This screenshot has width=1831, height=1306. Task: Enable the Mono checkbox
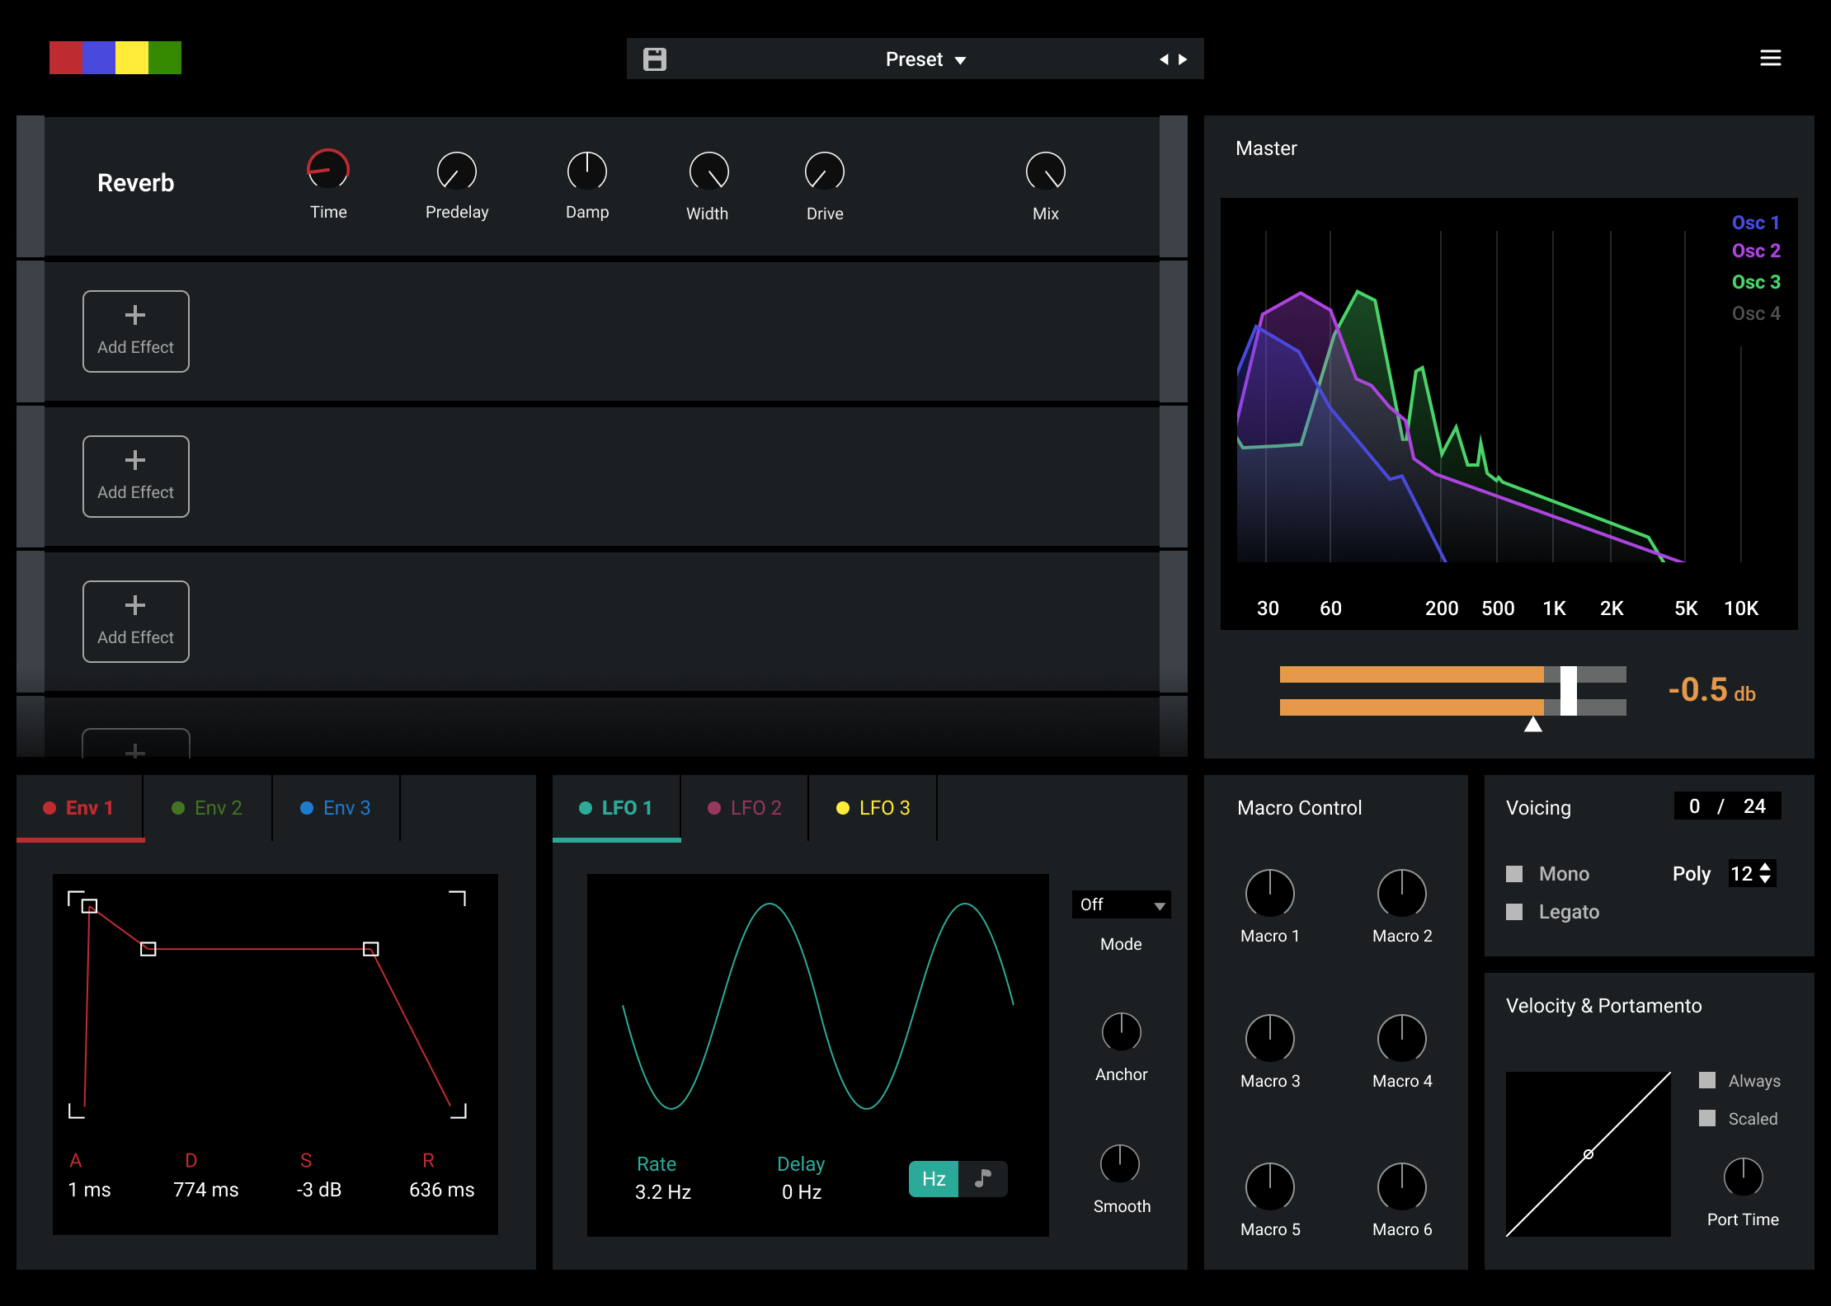pyautogui.click(x=1514, y=874)
